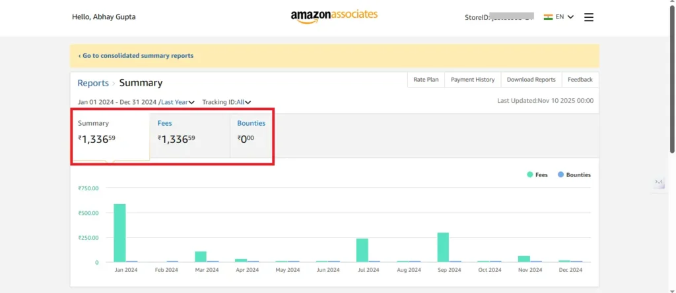676x293 pixels.
Task: Click the ₹750.00 axis label
Action: tap(88, 188)
